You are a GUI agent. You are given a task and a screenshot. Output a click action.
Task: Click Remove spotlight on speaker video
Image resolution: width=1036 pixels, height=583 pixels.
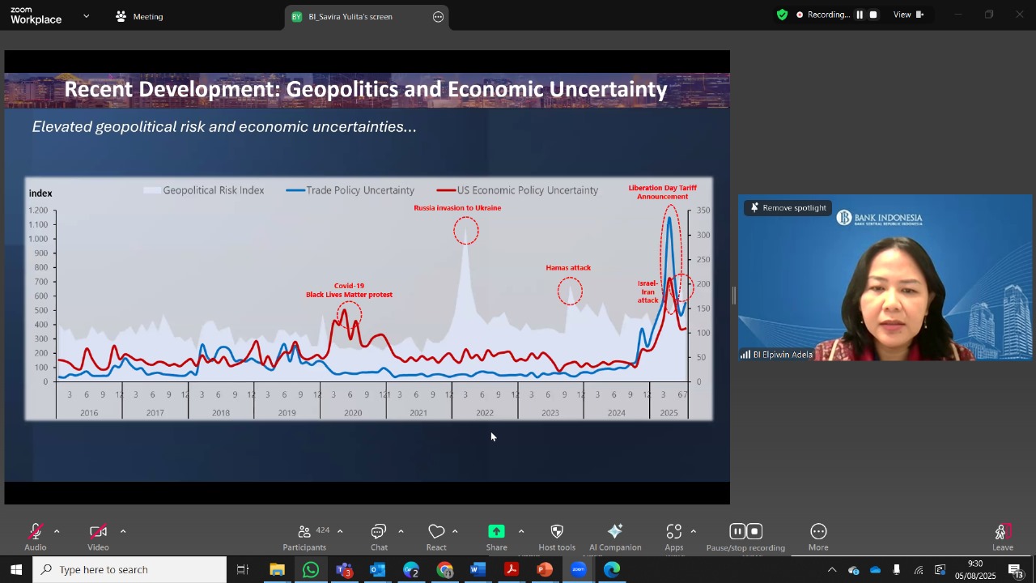pyautogui.click(x=788, y=208)
